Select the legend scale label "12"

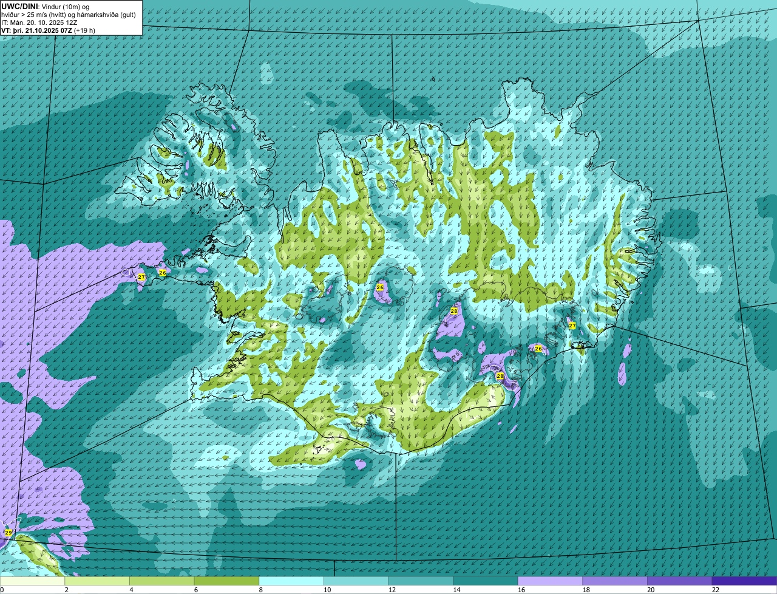(x=392, y=590)
